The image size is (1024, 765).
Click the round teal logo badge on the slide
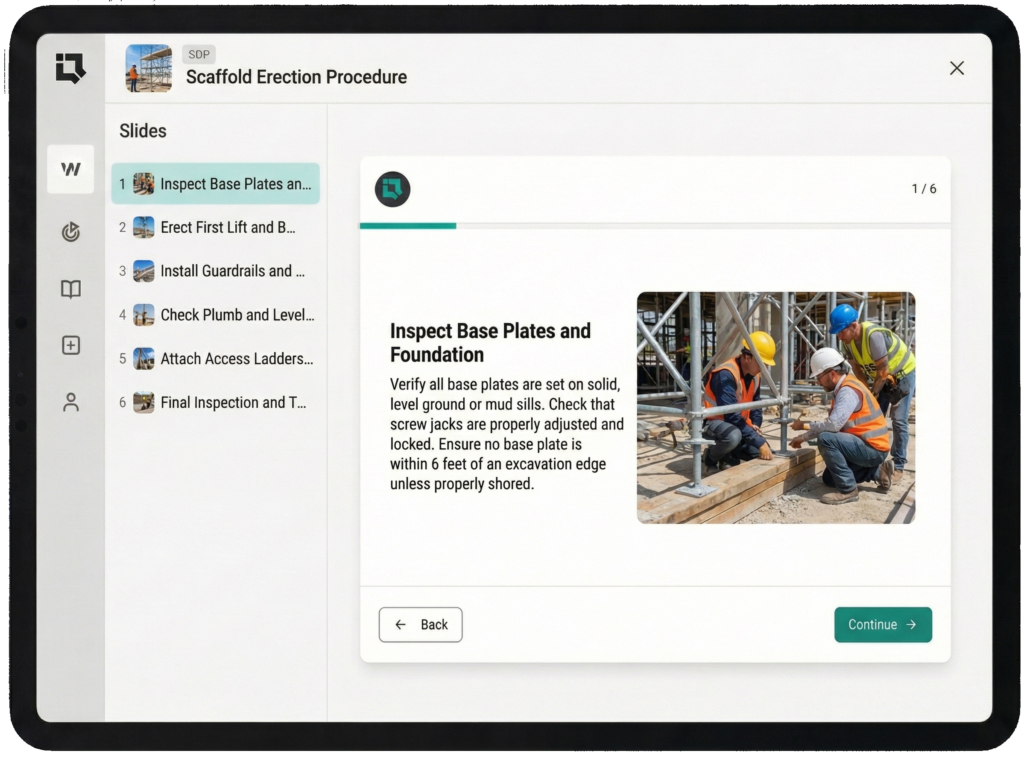(392, 189)
